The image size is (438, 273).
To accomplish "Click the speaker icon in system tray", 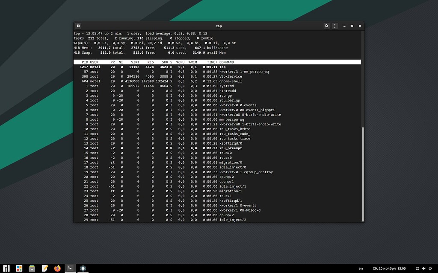I will click(423, 268).
